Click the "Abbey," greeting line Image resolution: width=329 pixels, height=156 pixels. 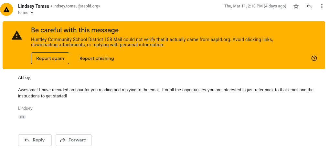coord(25,77)
